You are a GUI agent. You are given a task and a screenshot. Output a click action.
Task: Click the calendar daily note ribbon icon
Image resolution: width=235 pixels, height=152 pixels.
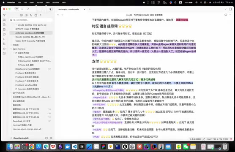pyautogui.click(x=4, y=30)
